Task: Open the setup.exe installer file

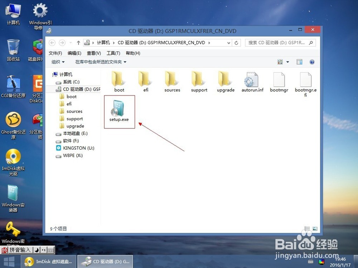Action: tap(119, 111)
